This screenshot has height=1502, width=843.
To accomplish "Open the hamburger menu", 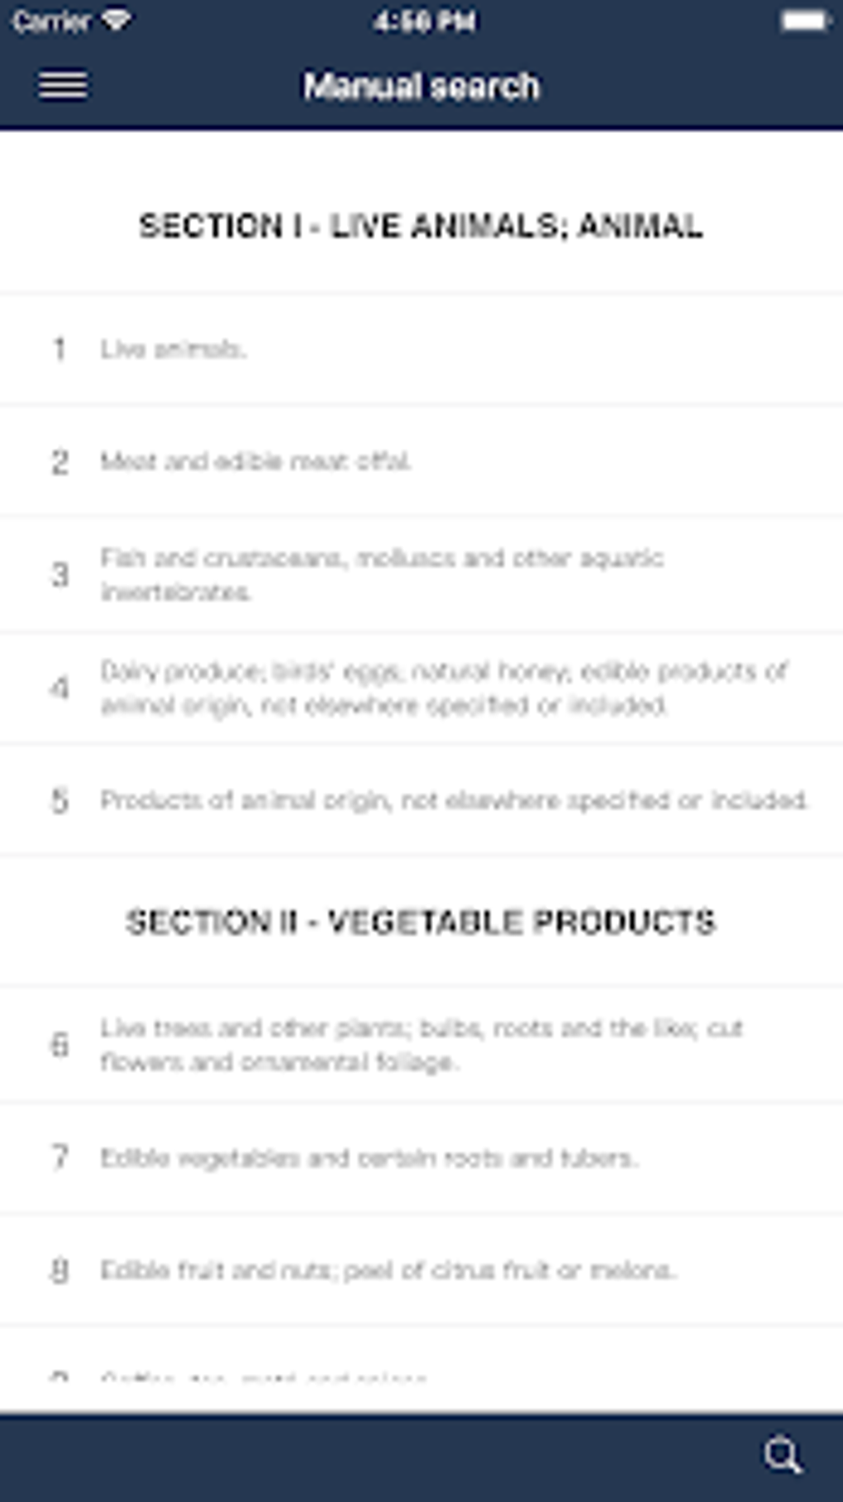I will [x=63, y=85].
